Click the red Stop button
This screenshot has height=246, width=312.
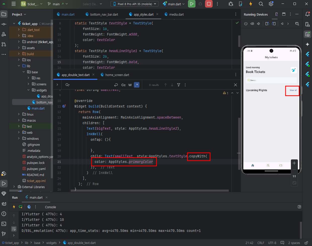[x=209, y=4]
